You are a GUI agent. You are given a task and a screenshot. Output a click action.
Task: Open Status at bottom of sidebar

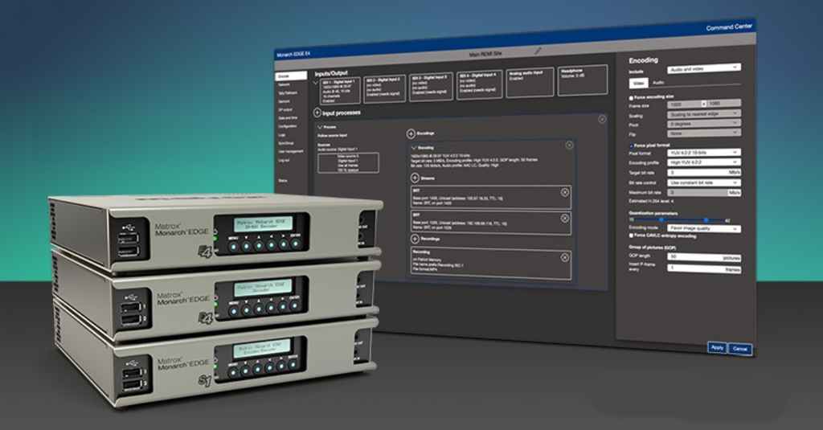pyautogui.click(x=282, y=180)
